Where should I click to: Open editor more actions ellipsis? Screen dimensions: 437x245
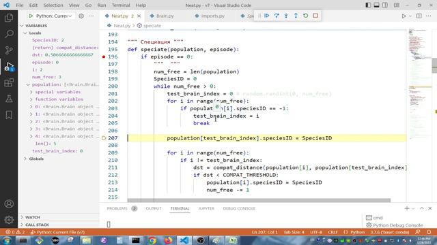coord(429,16)
